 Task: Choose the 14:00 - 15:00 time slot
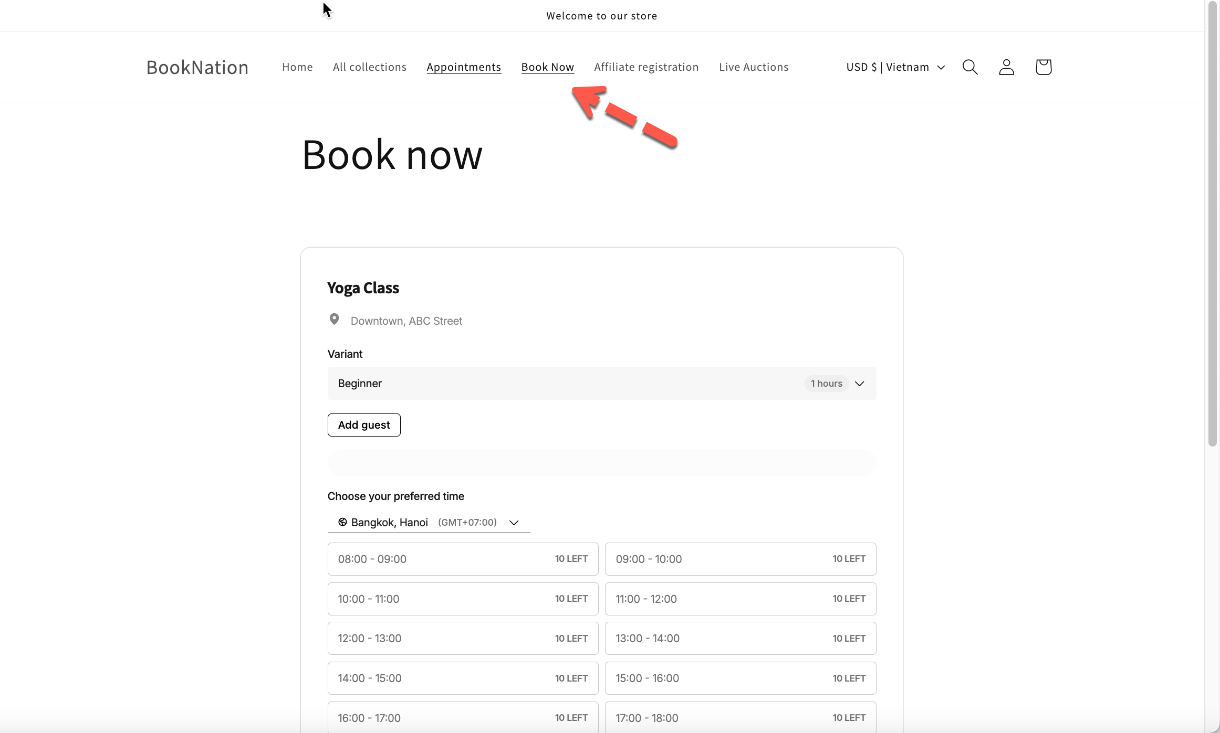pos(462,678)
